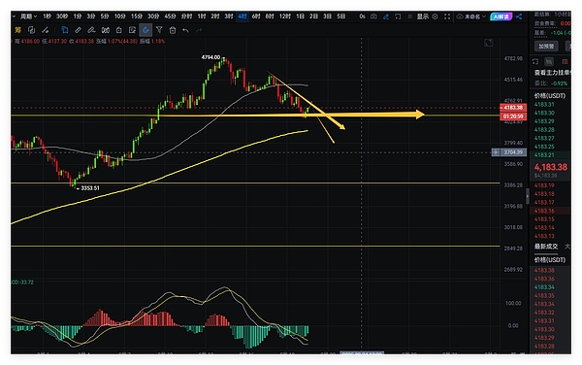582x365 pixels.
Task: Click the lock drawings icon
Action: 118,30
